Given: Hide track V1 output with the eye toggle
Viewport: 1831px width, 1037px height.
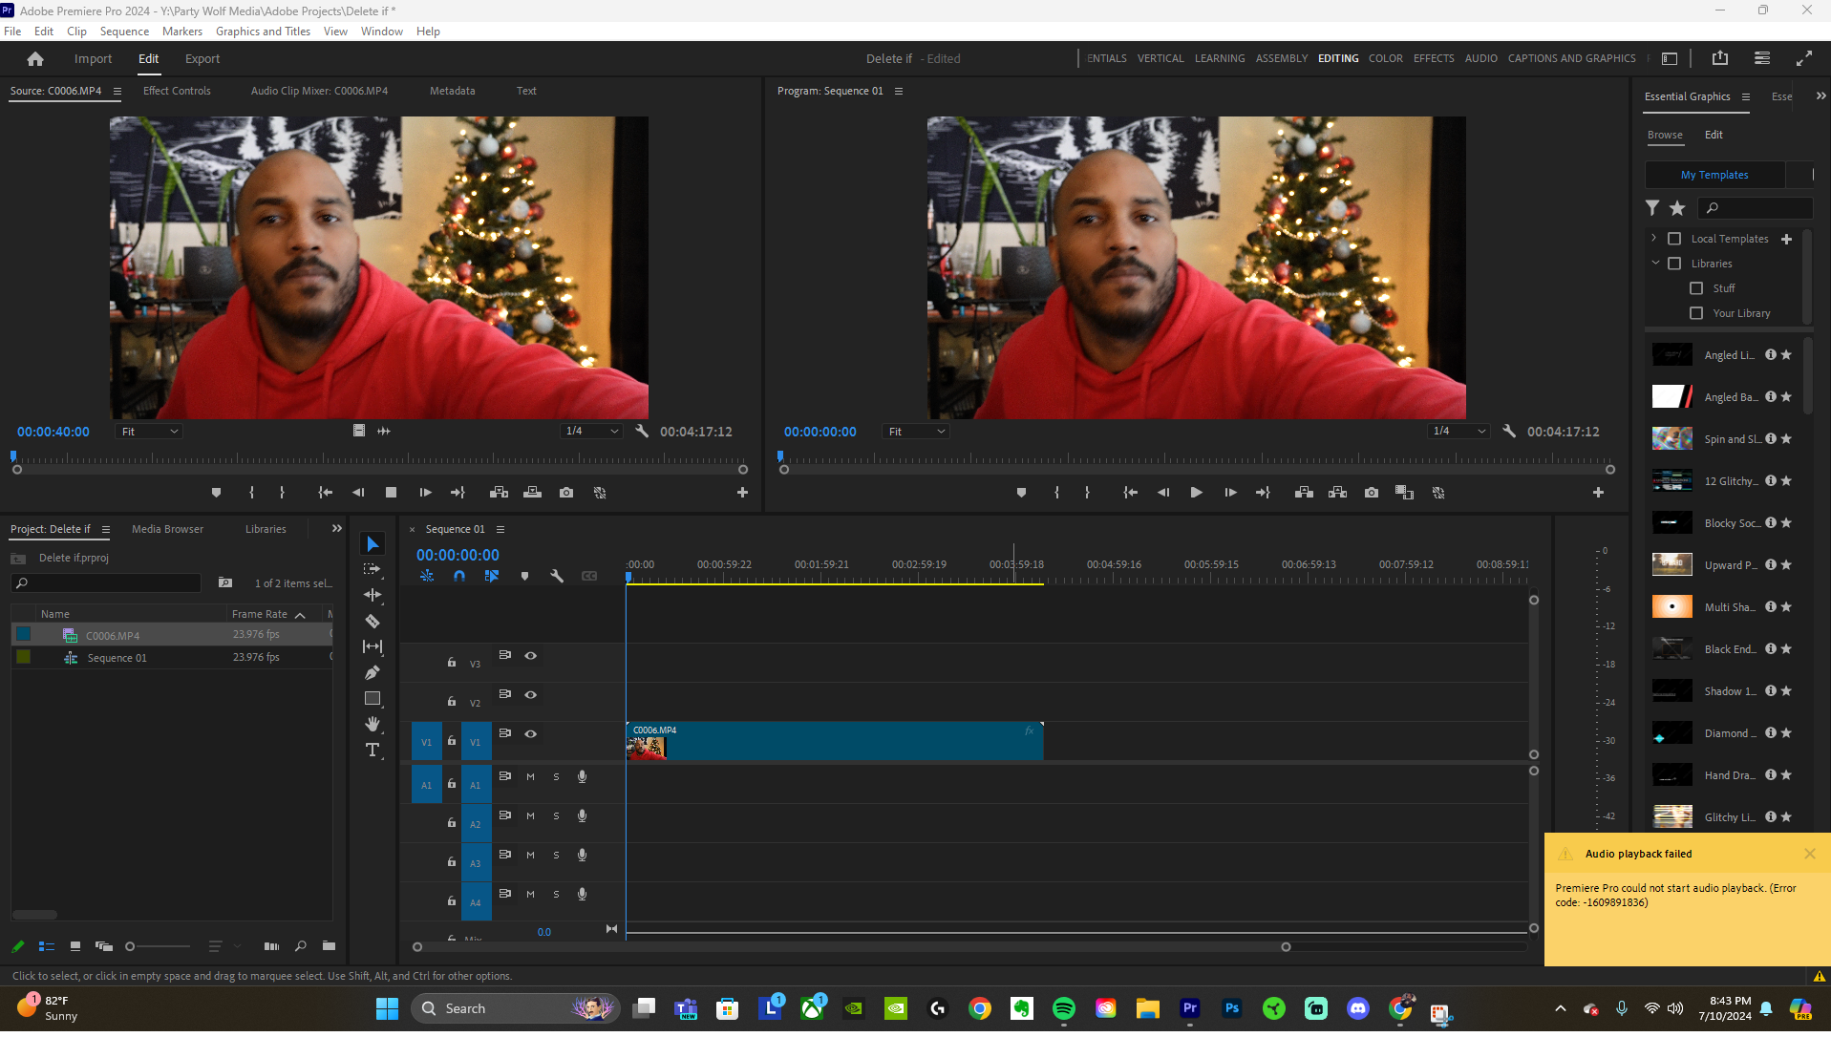Looking at the screenshot, I should point(531,733).
